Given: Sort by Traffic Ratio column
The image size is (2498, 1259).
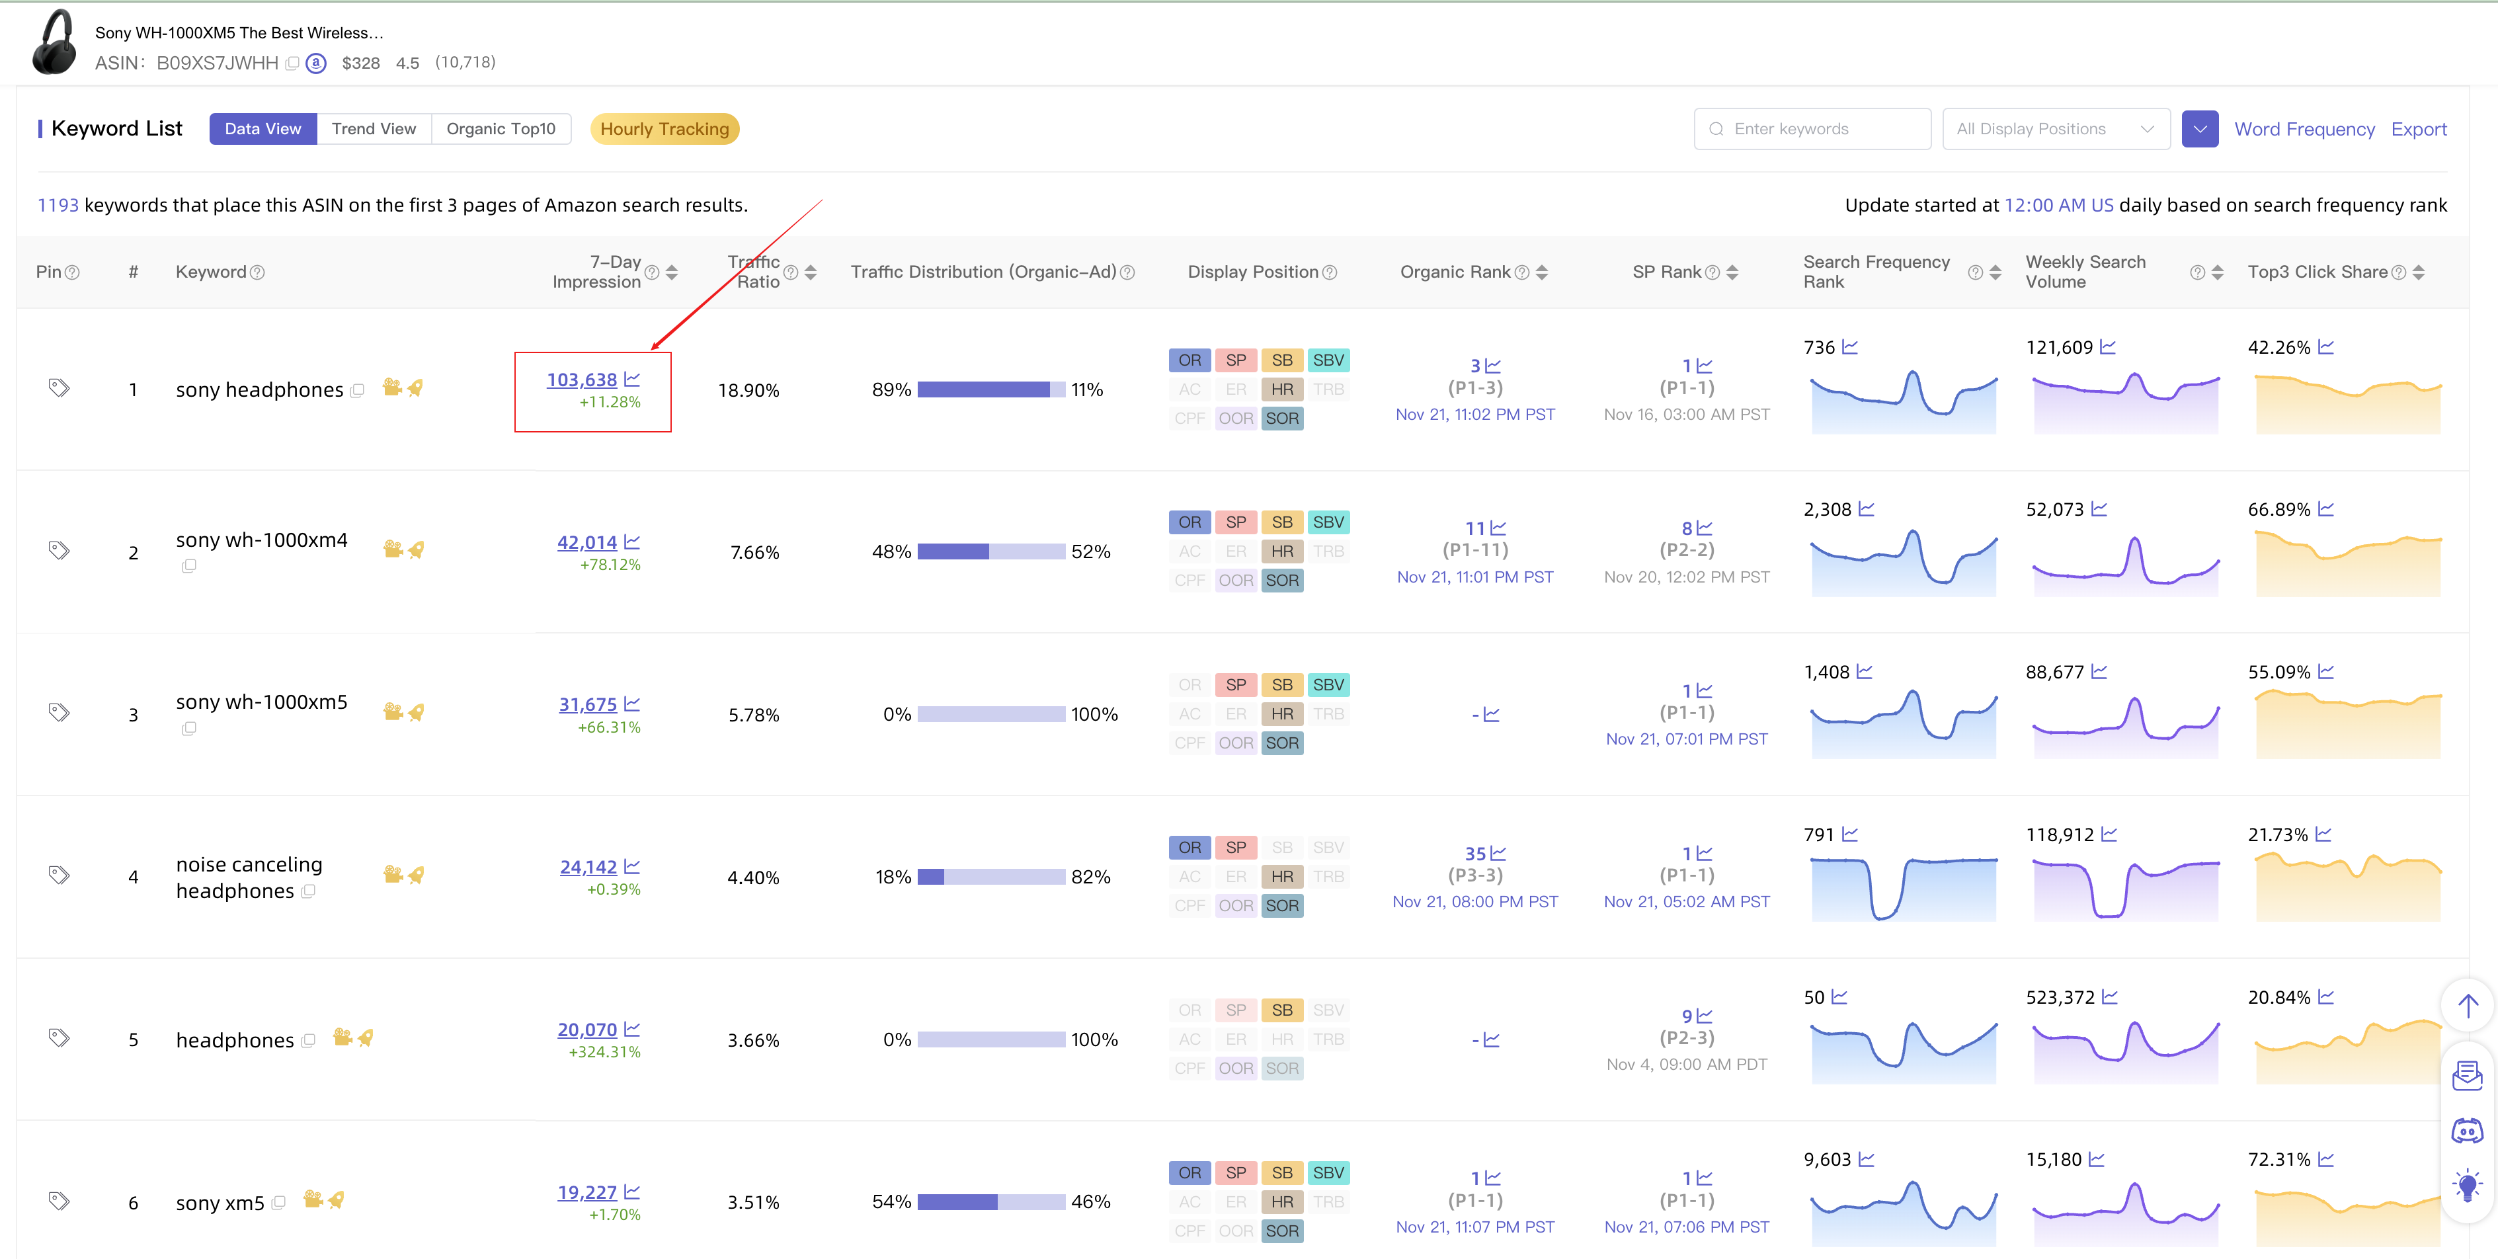Looking at the screenshot, I should [811, 272].
